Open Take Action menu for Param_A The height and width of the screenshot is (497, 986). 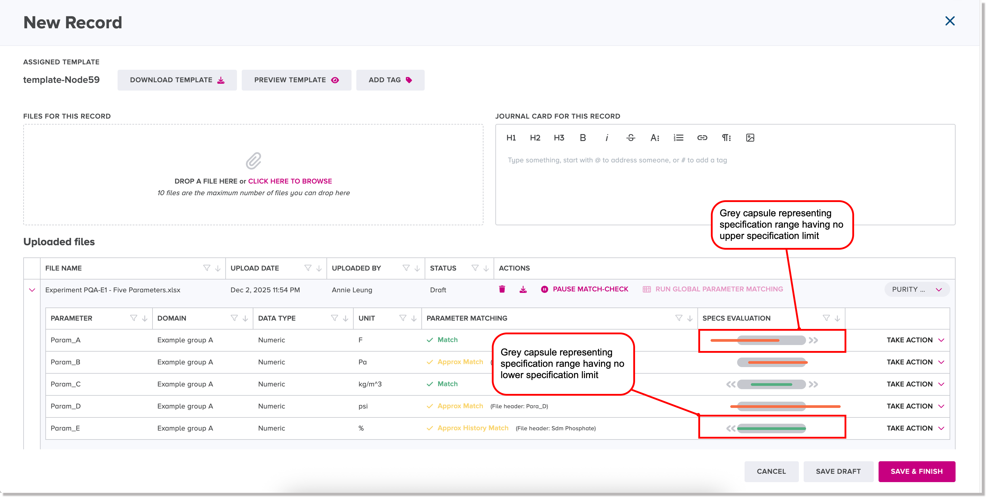pos(915,340)
